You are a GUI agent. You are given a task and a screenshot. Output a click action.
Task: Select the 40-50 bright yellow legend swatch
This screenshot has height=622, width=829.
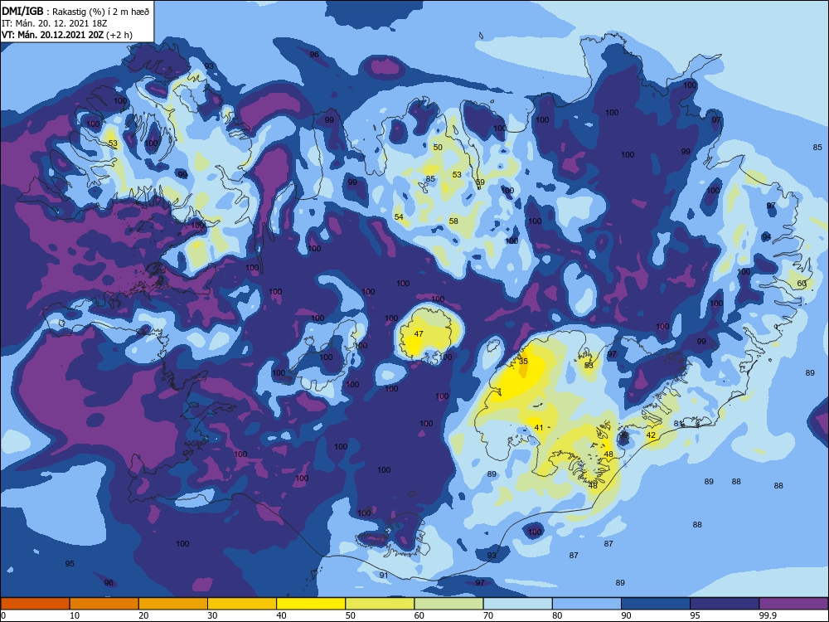click(311, 604)
